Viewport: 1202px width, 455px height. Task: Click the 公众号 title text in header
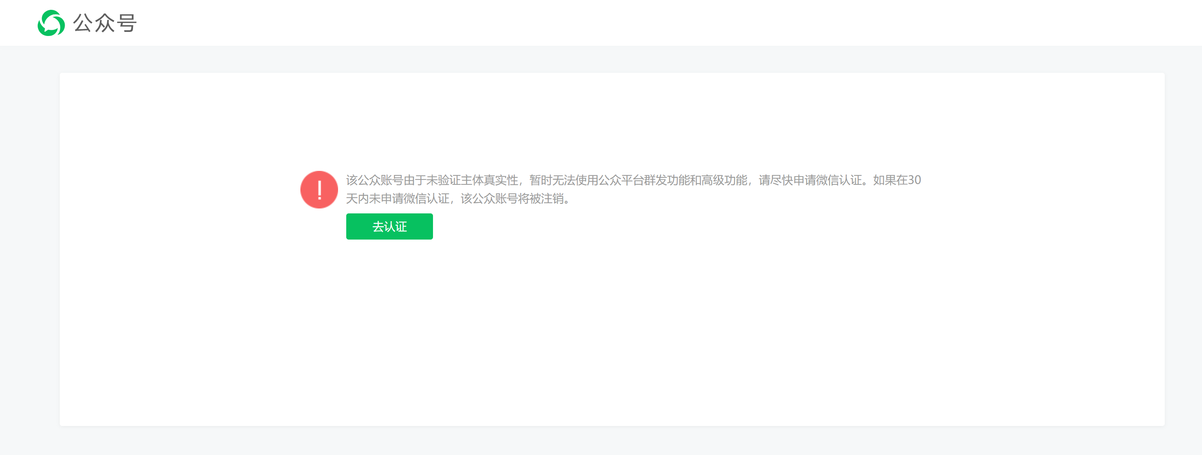click(104, 23)
